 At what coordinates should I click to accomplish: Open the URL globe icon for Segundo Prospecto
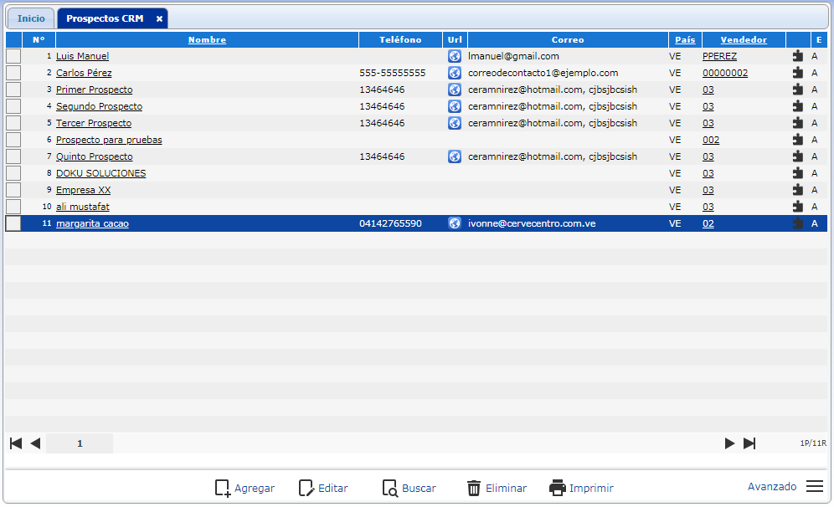click(454, 106)
